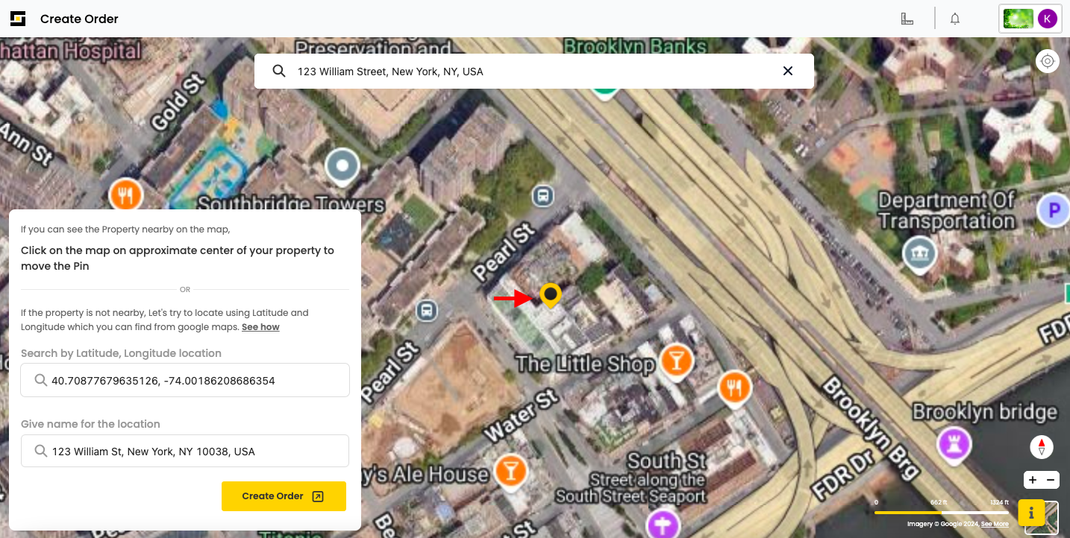Screen dimensions: 1070x538
Task: Zoom in the map with plus
Action: [1033, 481]
